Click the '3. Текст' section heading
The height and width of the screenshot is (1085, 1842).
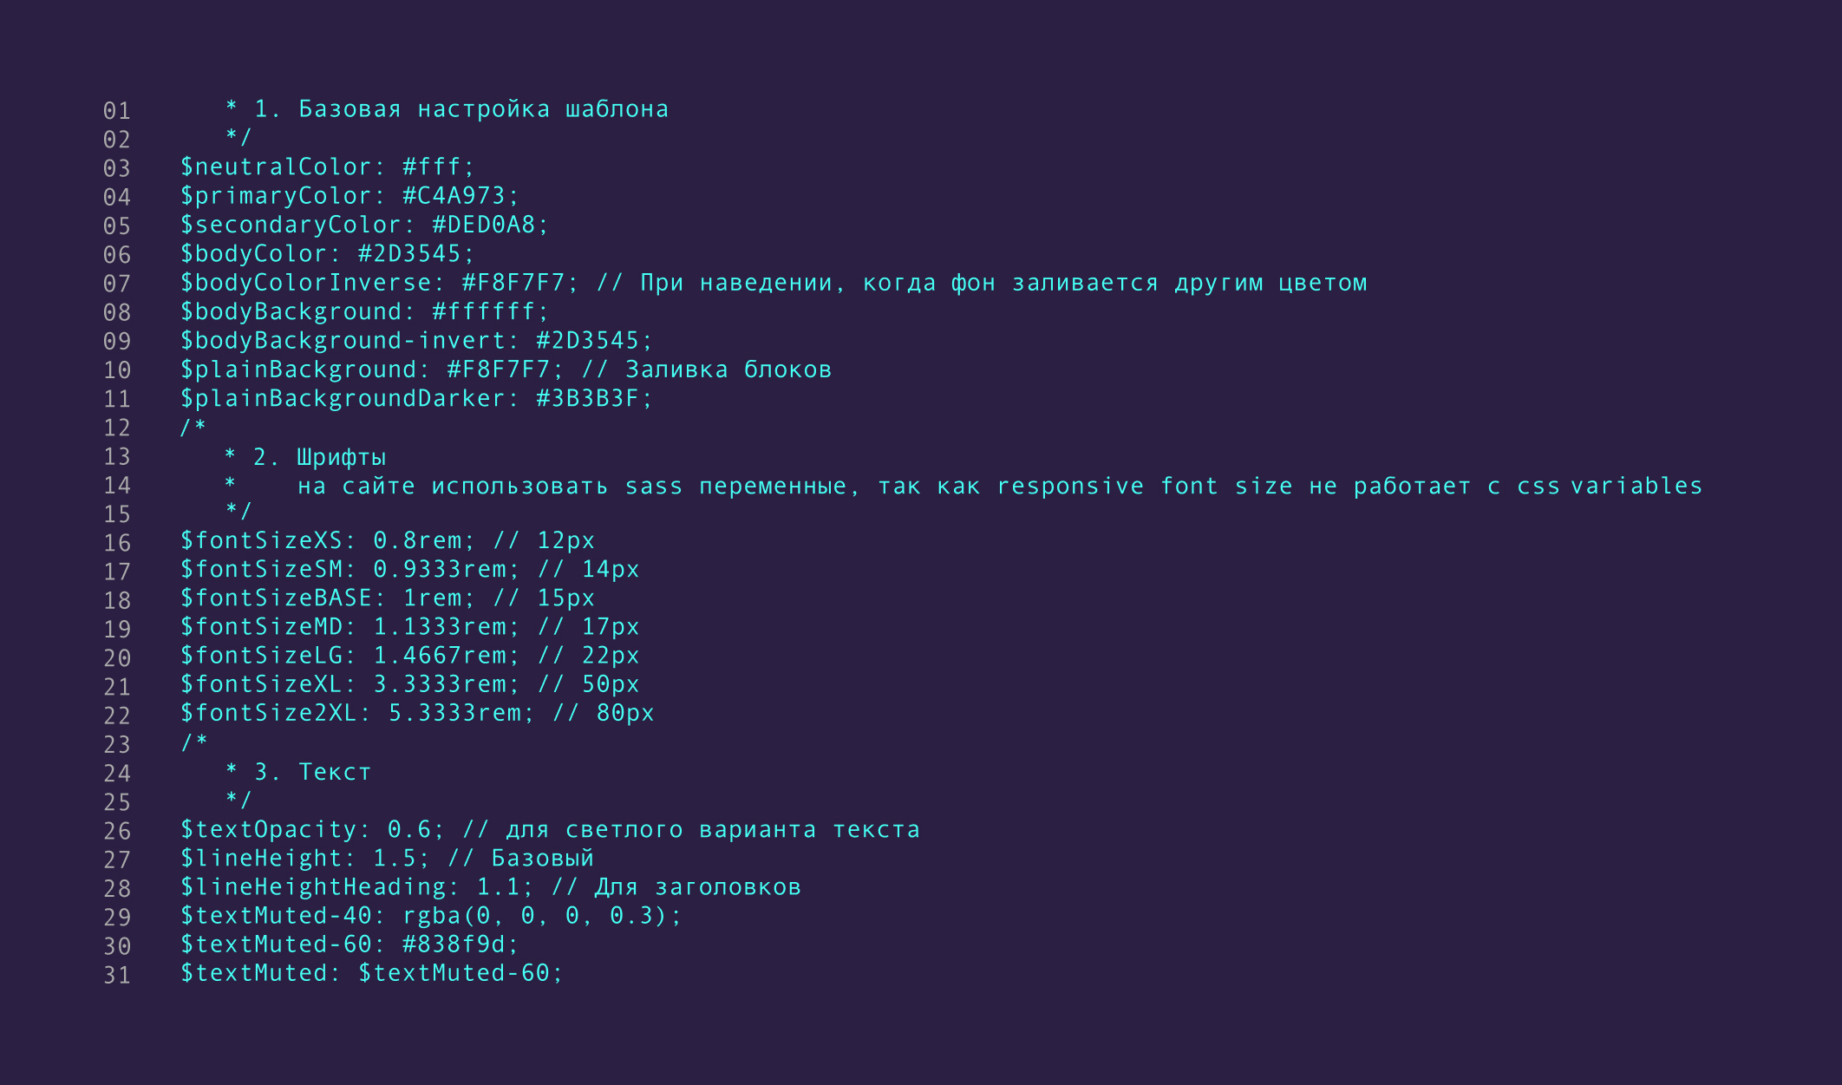pyautogui.click(x=312, y=772)
